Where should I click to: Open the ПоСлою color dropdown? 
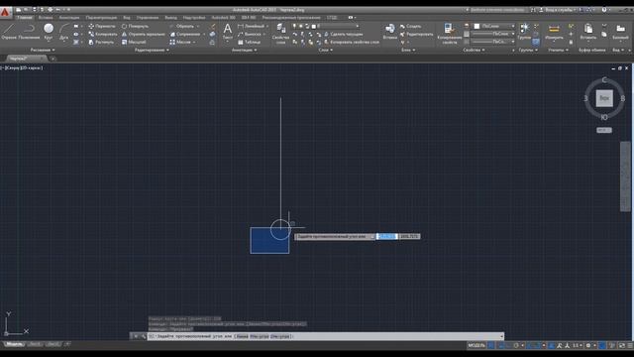tap(493, 26)
